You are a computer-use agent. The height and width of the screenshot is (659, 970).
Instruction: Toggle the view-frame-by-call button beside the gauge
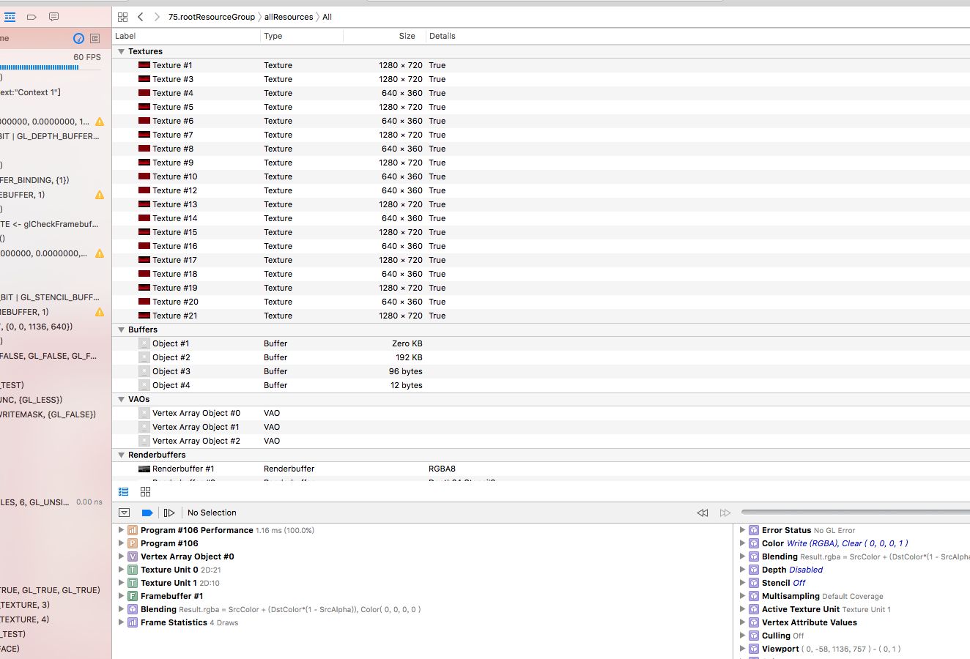pyautogui.click(x=95, y=38)
